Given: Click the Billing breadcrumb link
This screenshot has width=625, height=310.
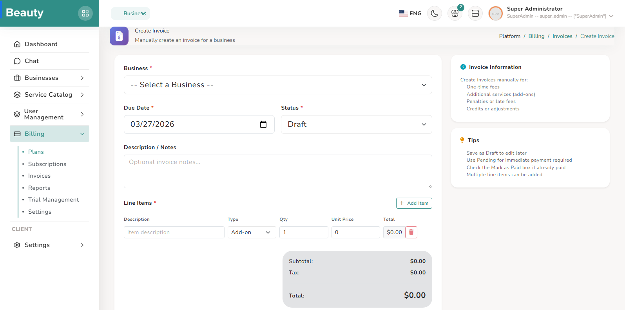Looking at the screenshot, I should click(536, 36).
